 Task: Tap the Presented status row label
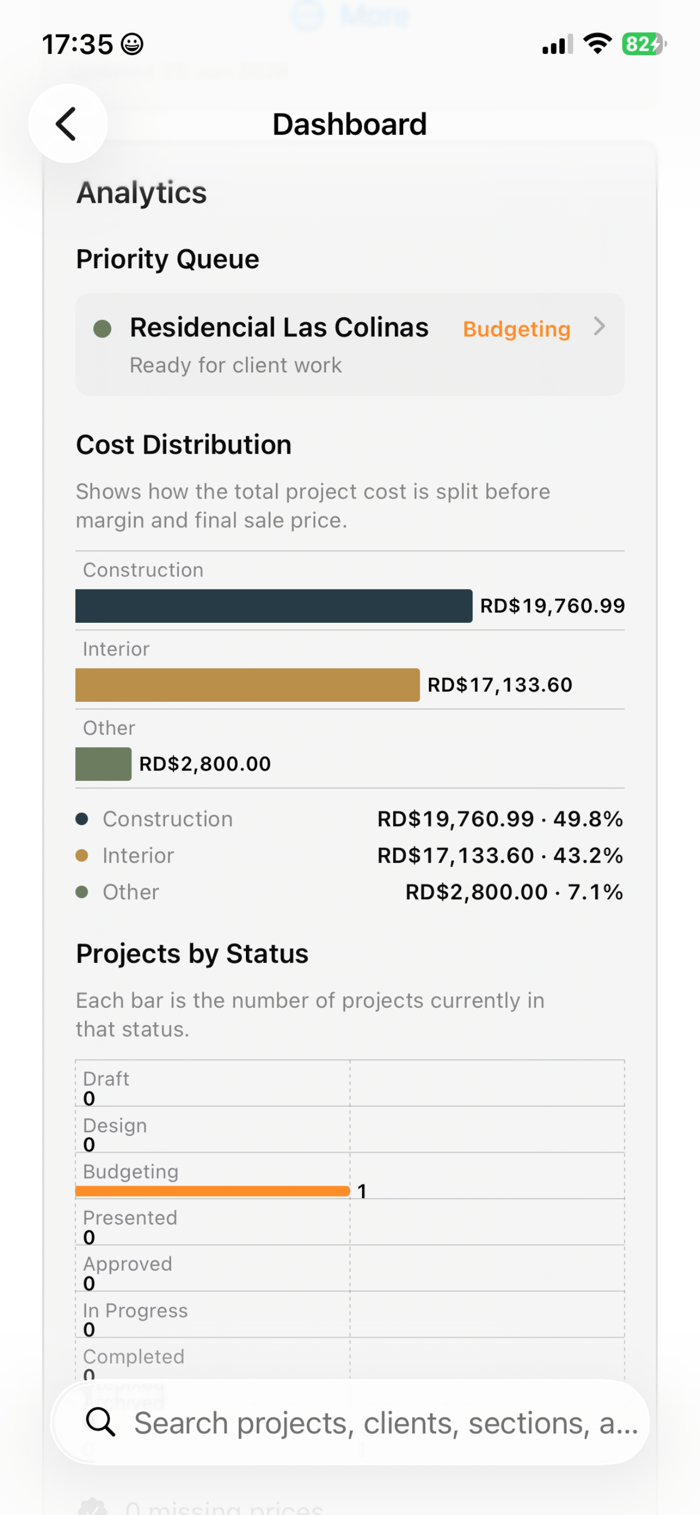coord(130,1217)
